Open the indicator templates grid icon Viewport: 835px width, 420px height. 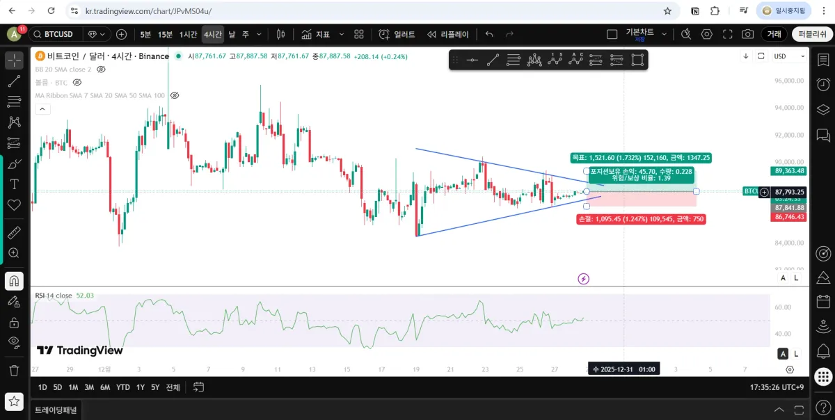point(359,34)
